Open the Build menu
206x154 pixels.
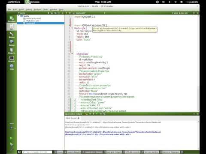(21, 9)
